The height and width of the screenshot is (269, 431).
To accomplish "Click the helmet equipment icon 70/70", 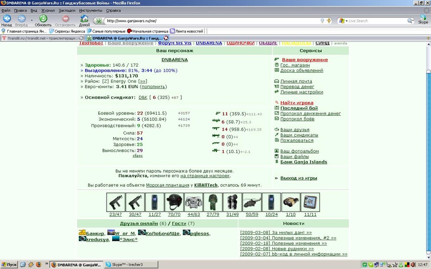I will click(174, 202).
